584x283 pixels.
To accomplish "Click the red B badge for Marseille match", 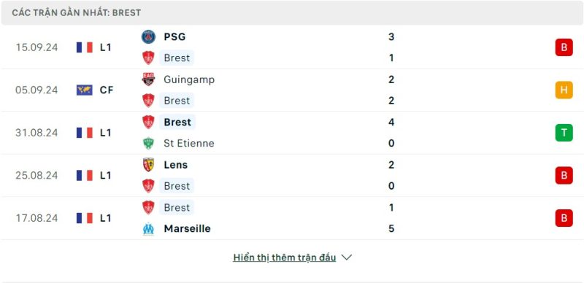I will click(564, 218).
